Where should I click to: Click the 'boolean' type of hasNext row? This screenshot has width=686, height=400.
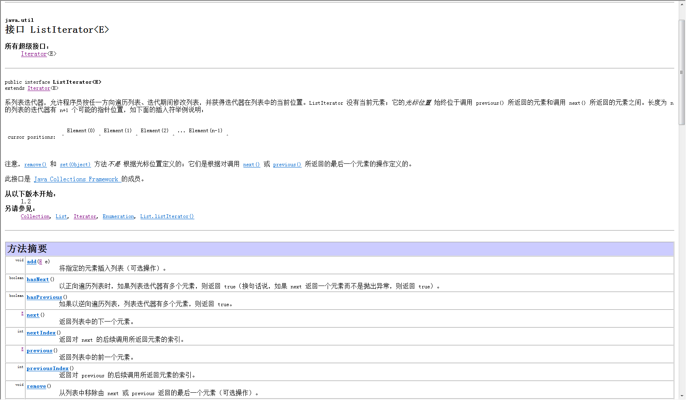[x=16, y=278]
